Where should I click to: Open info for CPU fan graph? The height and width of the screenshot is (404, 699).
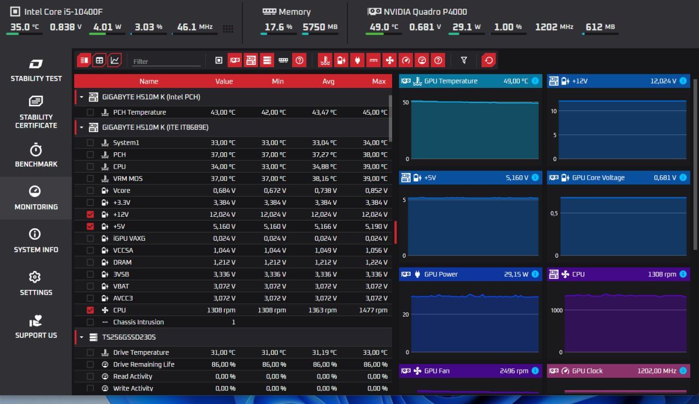[683, 274]
